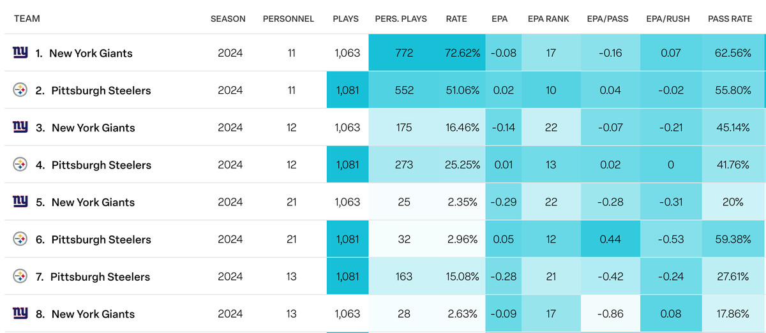Click the SEASON column header
Screen dimensions: 766x333
[x=228, y=19]
